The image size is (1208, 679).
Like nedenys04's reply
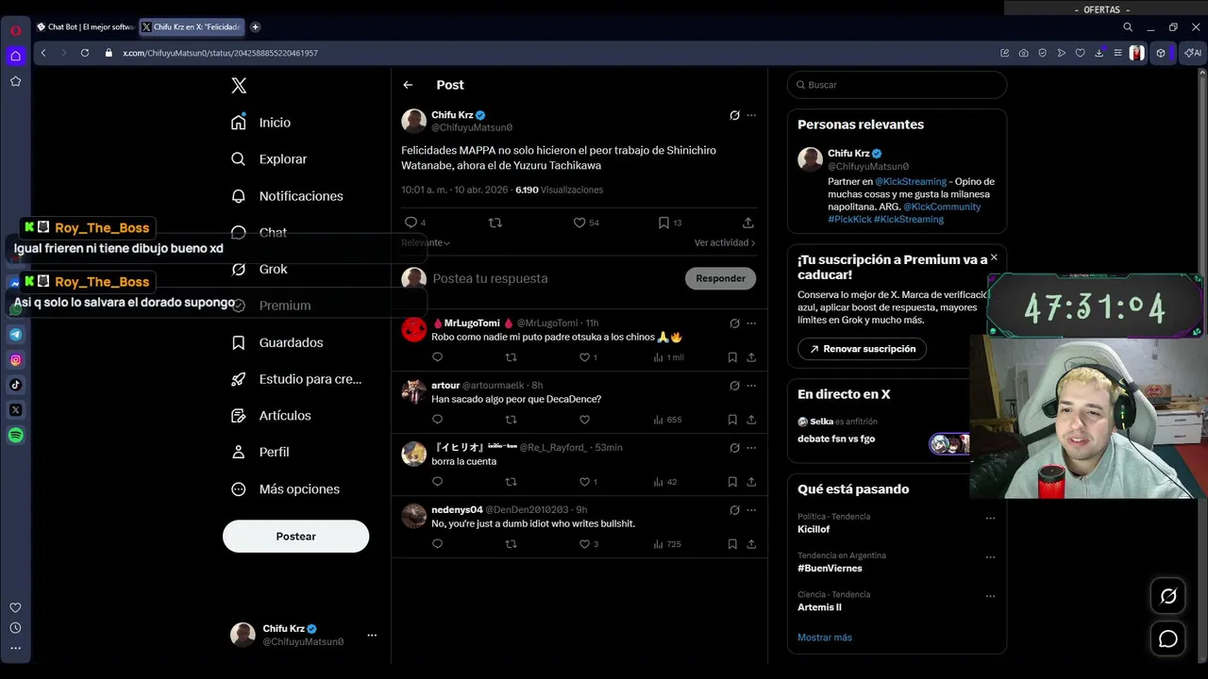coord(584,544)
